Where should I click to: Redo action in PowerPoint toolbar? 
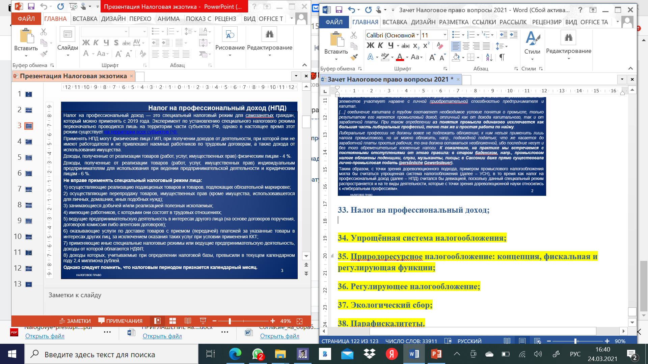click(x=60, y=6)
